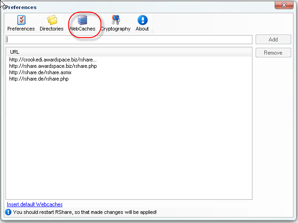This screenshot has width=298, height=223.
Task: Close the Preferences window
Action: click(284, 5)
